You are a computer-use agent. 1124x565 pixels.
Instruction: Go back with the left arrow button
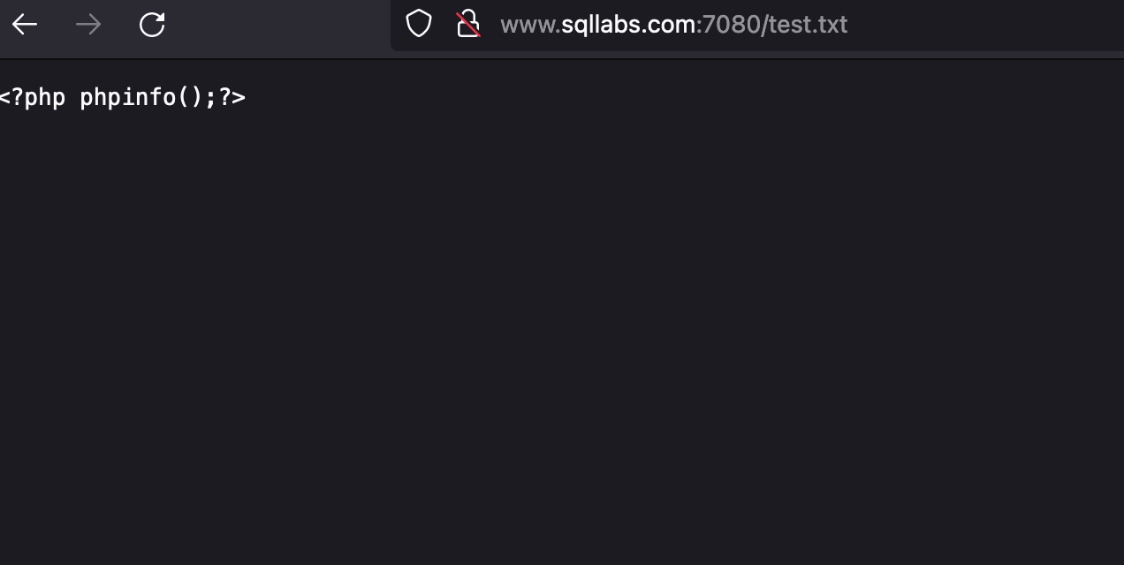click(25, 25)
